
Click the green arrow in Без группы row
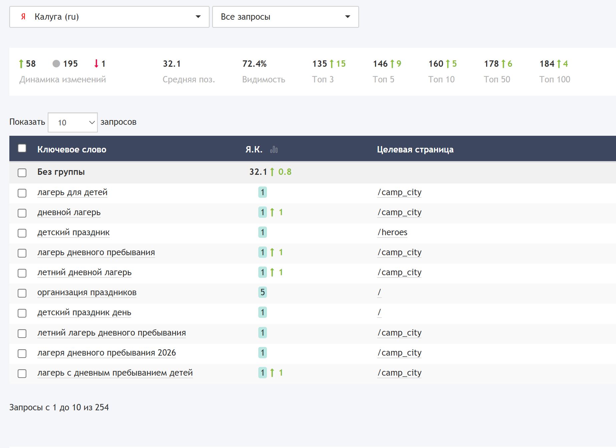pyautogui.click(x=272, y=172)
